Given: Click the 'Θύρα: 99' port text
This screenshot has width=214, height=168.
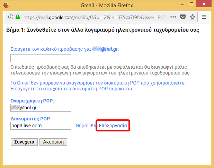Looking at the screenshot, I should pos(86,126).
